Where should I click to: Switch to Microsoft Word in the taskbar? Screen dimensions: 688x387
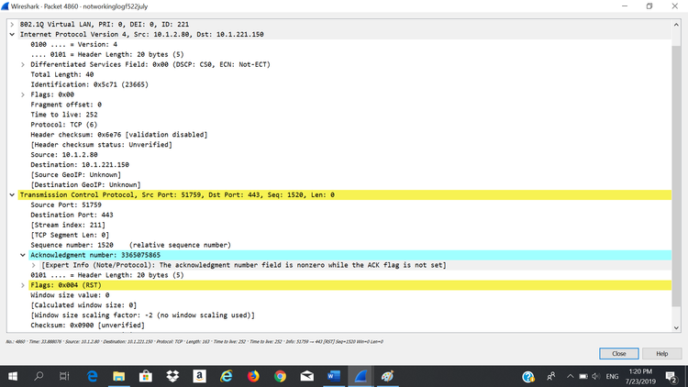333,375
